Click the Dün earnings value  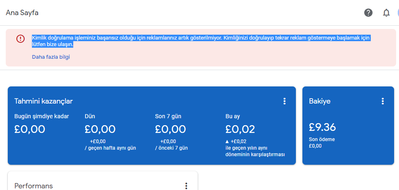(100, 129)
